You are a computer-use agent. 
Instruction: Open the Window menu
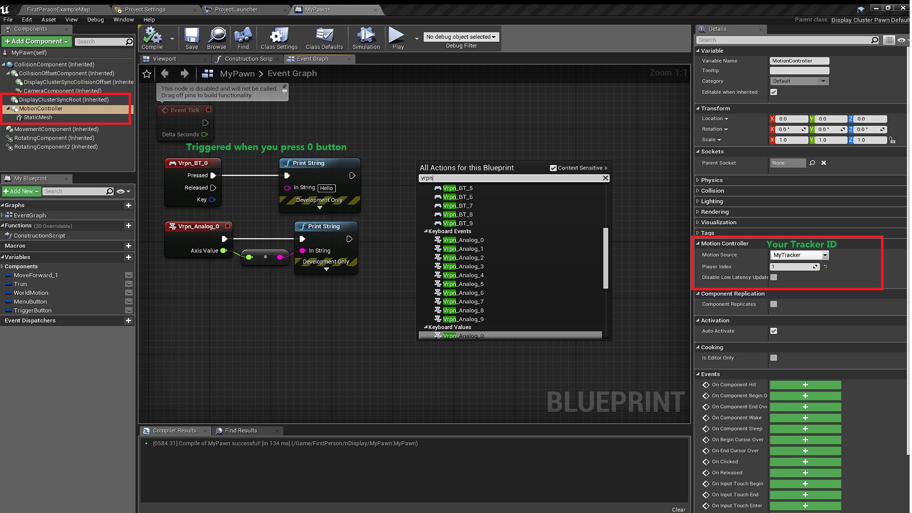tap(123, 19)
